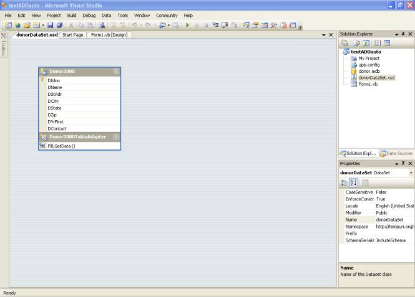Open the Debug menu
The width and height of the screenshot is (415, 297).
point(89,16)
